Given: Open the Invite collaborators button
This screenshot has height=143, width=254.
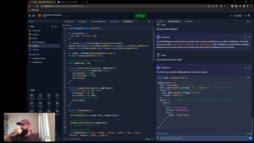Looking at the screenshot, I should [x=238, y=16].
